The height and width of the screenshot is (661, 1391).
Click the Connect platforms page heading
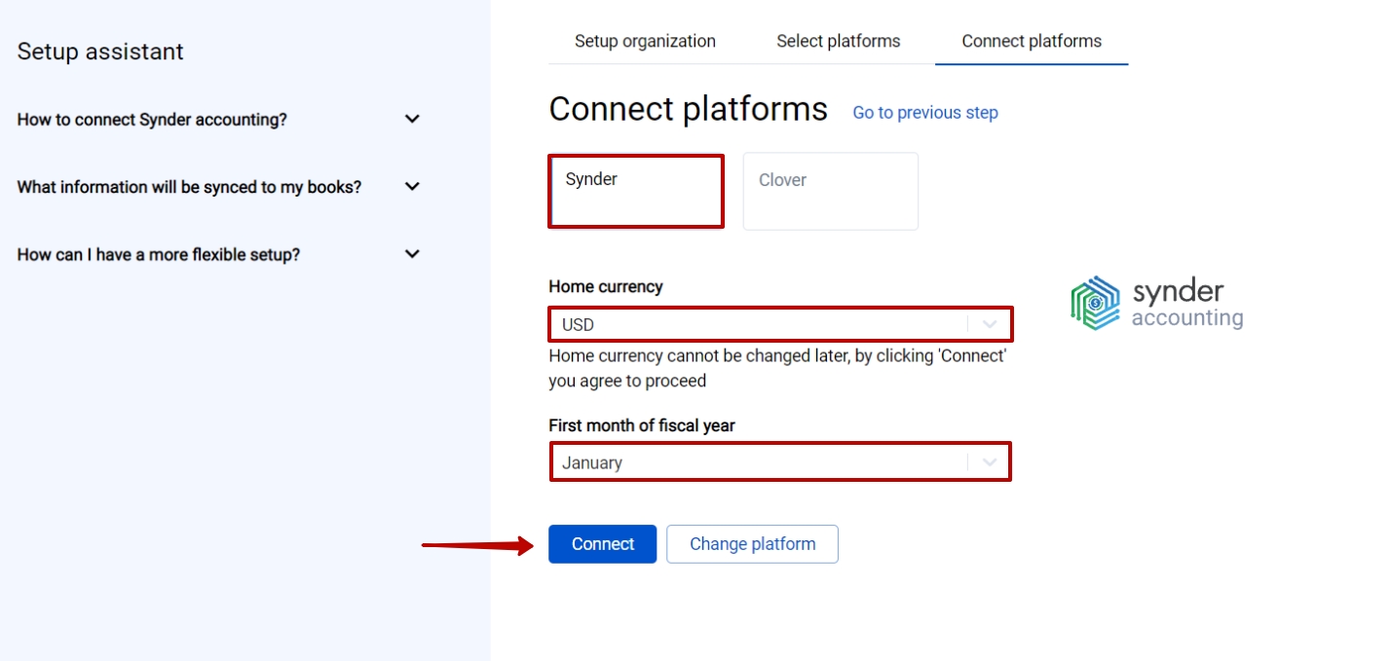pyautogui.click(x=688, y=109)
